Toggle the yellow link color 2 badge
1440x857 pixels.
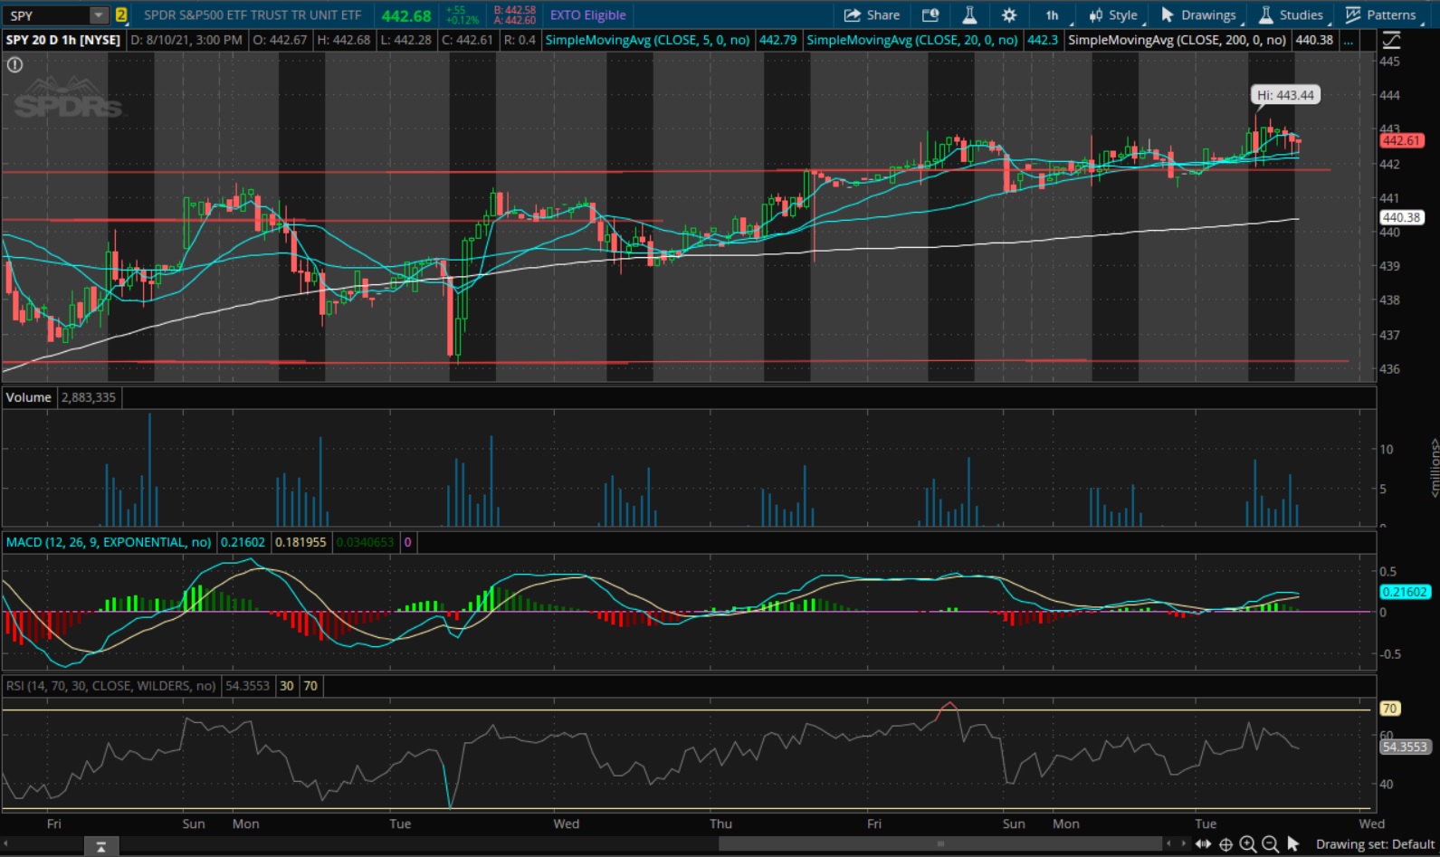[x=120, y=14]
